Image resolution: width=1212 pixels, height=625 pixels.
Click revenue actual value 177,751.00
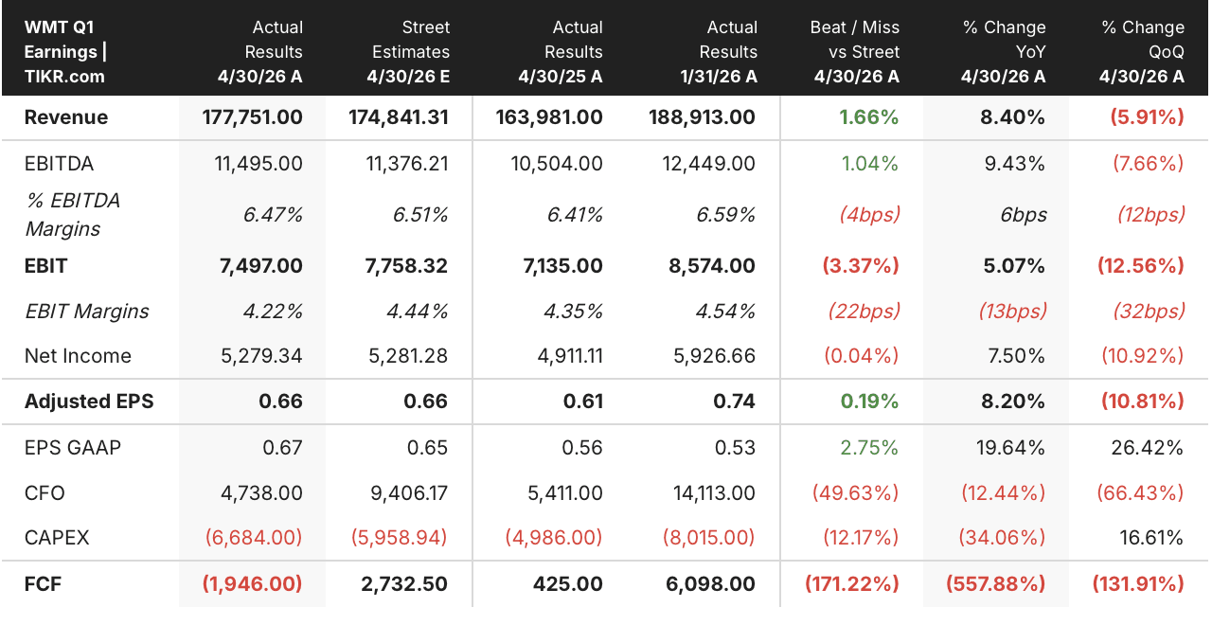pos(253,117)
